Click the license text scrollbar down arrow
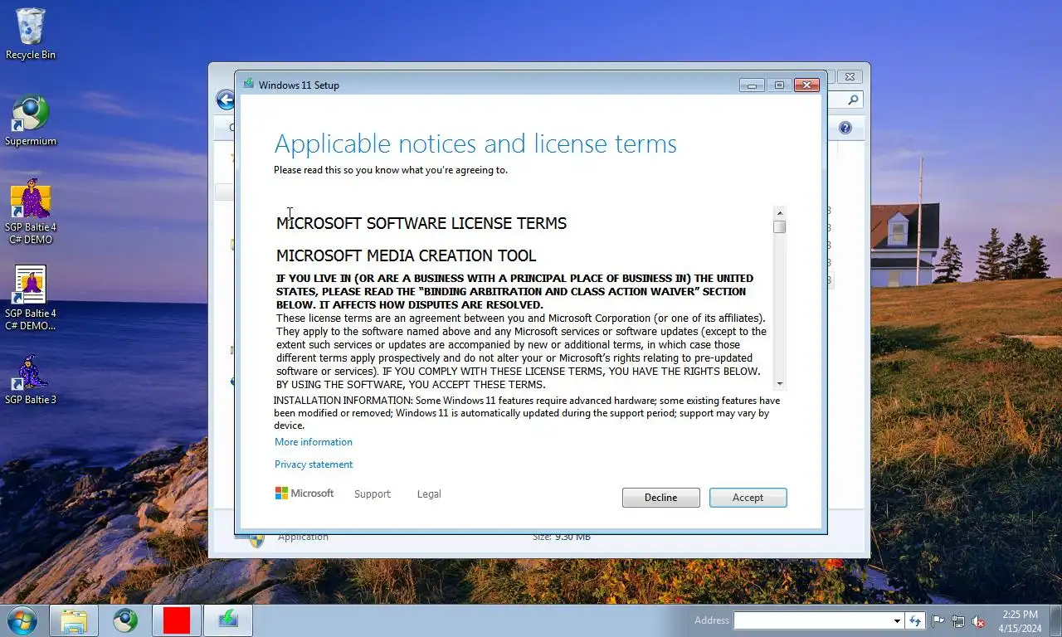This screenshot has height=637, width=1062. pos(779,384)
